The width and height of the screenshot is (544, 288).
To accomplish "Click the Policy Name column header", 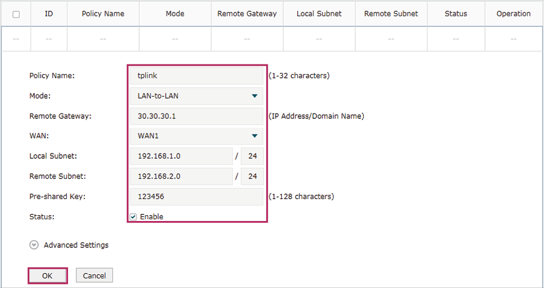I will point(103,14).
